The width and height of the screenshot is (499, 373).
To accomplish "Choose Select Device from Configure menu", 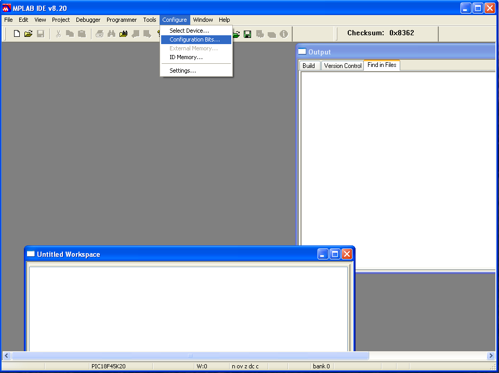I will (x=196, y=31).
